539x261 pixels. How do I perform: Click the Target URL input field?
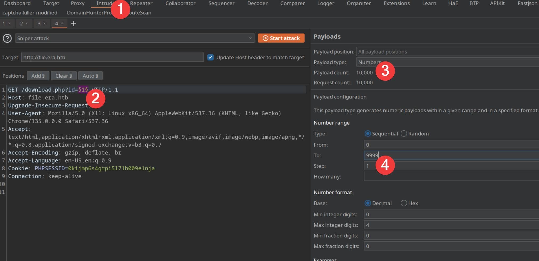point(112,57)
